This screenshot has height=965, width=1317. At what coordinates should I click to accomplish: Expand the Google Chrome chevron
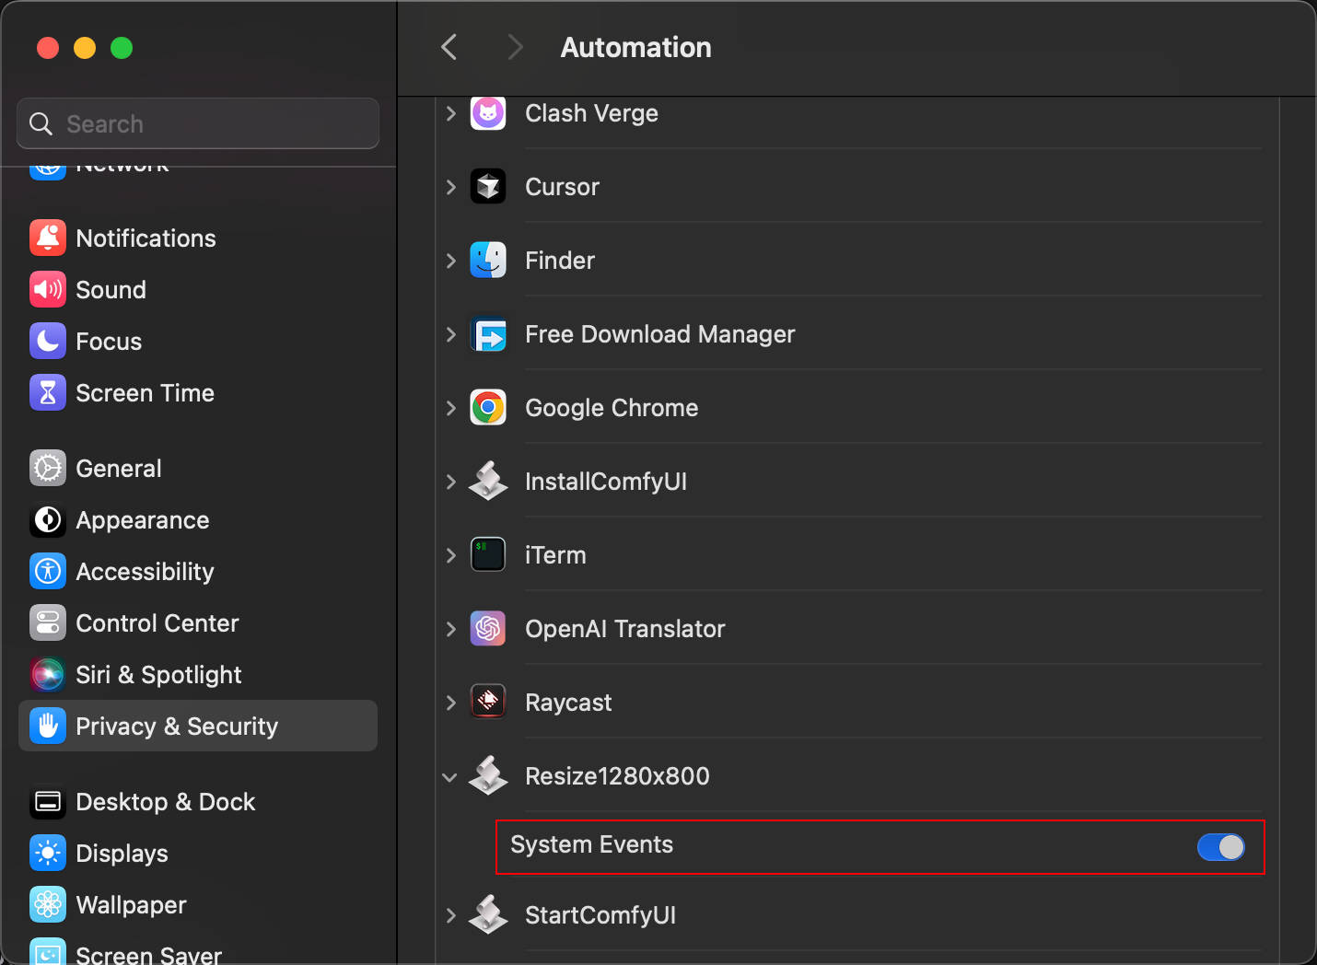pos(450,408)
